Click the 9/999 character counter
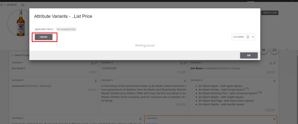The image size is (298, 124). click(x=92, y=72)
